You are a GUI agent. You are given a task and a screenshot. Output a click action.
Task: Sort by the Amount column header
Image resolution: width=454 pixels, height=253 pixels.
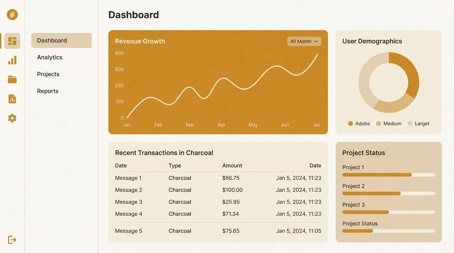(232, 165)
